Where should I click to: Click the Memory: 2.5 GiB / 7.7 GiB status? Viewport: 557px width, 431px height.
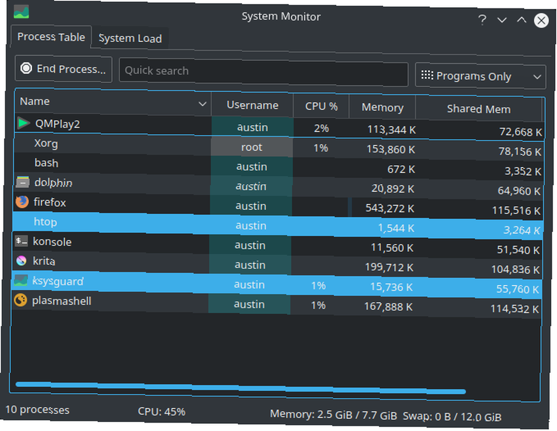333,414
